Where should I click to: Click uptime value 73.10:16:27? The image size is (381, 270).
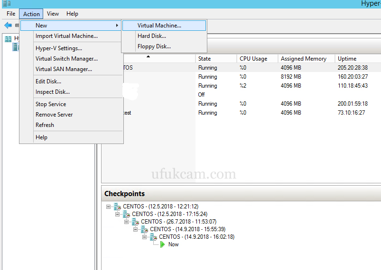(x=351, y=113)
